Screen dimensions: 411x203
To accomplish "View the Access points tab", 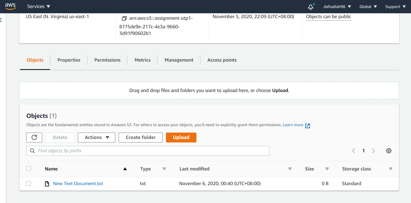I will coord(222,60).
